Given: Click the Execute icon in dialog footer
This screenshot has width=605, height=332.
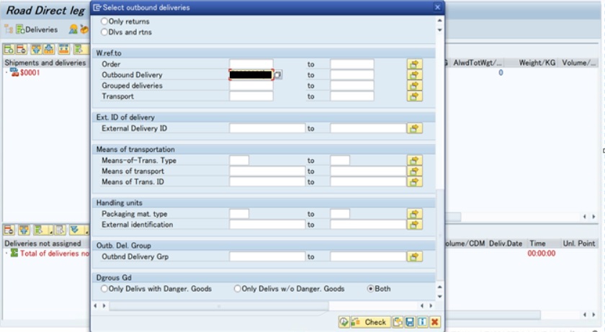Looking at the screenshot, I should coord(344,322).
